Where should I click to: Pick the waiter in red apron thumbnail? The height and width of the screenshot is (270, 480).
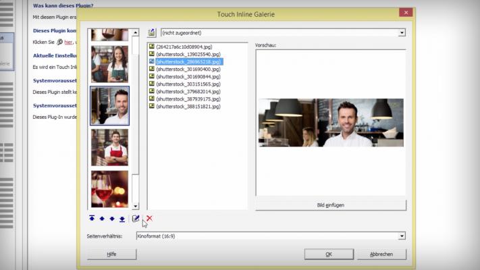[x=109, y=147]
